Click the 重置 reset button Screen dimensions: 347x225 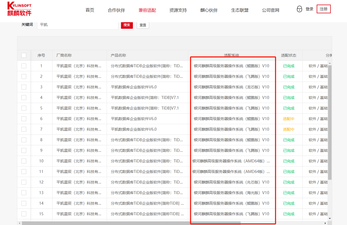[x=143, y=25]
